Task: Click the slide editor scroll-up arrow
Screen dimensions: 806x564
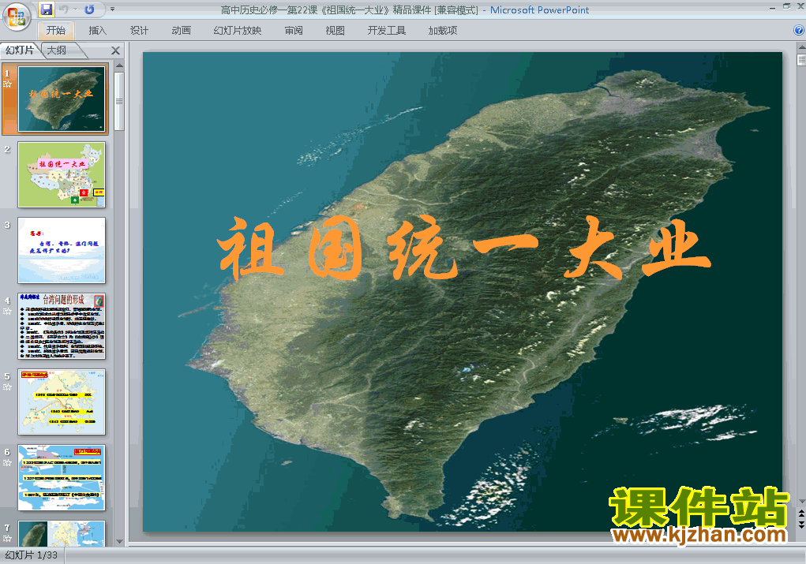Action: pyautogui.click(x=801, y=47)
